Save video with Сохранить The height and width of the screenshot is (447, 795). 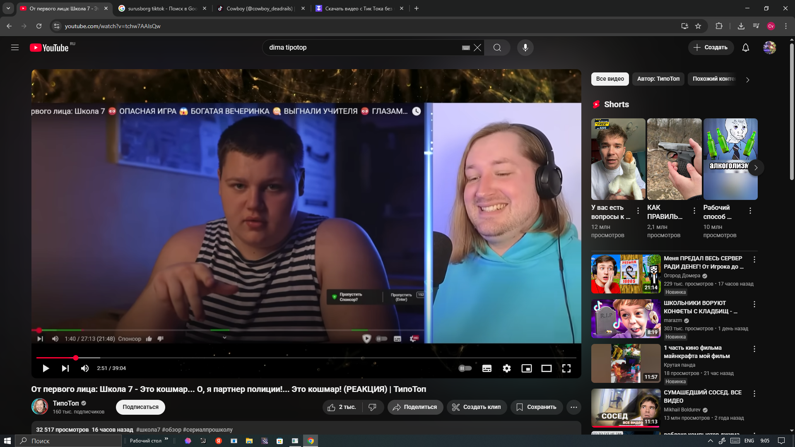click(x=537, y=407)
